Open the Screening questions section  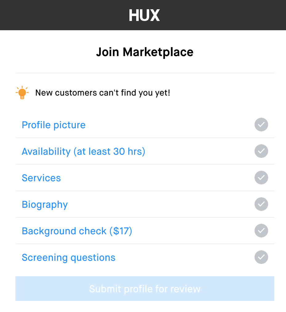pos(68,257)
